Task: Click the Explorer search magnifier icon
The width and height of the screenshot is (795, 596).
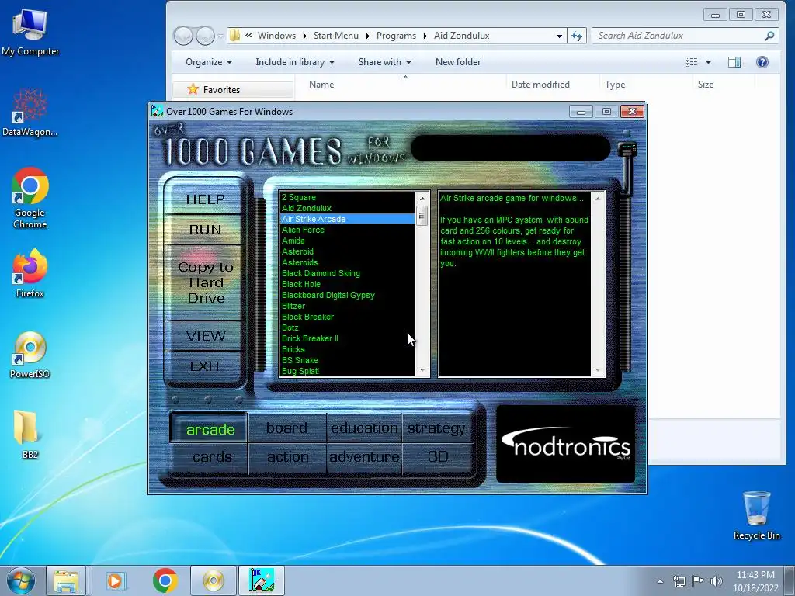Action: (769, 36)
